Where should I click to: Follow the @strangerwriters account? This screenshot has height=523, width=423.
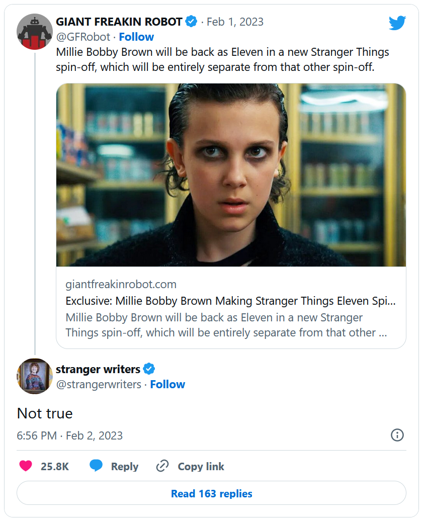(167, 384)
